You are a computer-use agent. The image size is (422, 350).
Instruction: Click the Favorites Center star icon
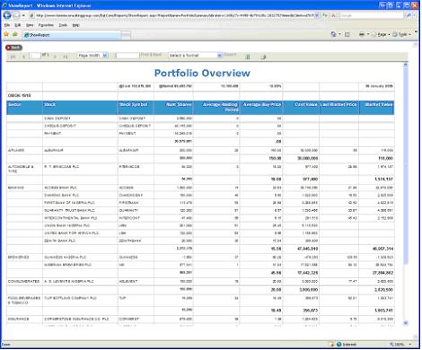point(6,35)
